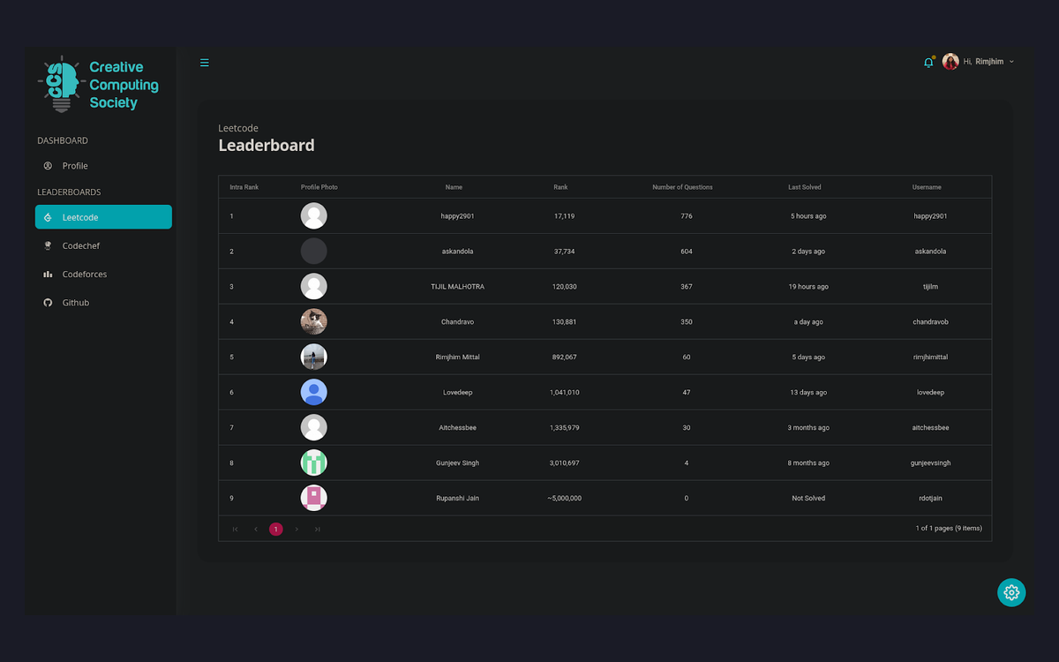Click the 'Hi, Rimjhim' greeting
This screenshot has width=1059, height=662.
tap(983, 62)
